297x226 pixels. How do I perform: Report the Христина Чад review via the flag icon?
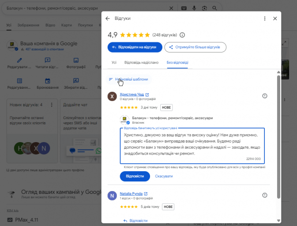pos(265,96)
